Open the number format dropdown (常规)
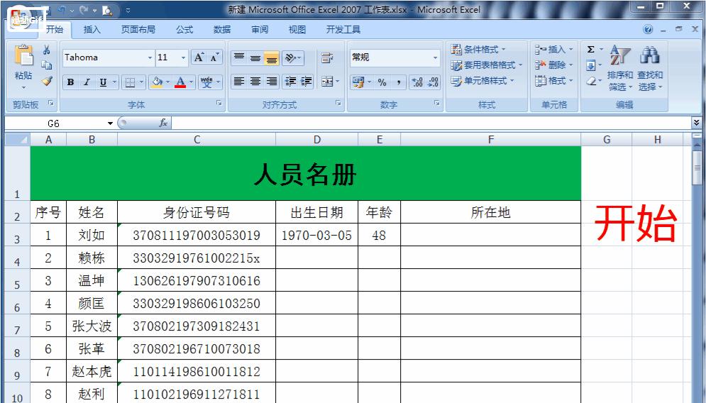706x403 pixels. click(435, 57)
